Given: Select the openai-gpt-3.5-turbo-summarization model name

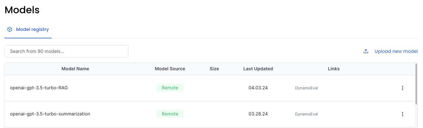Looking at the screenshot, I should 50,114.
